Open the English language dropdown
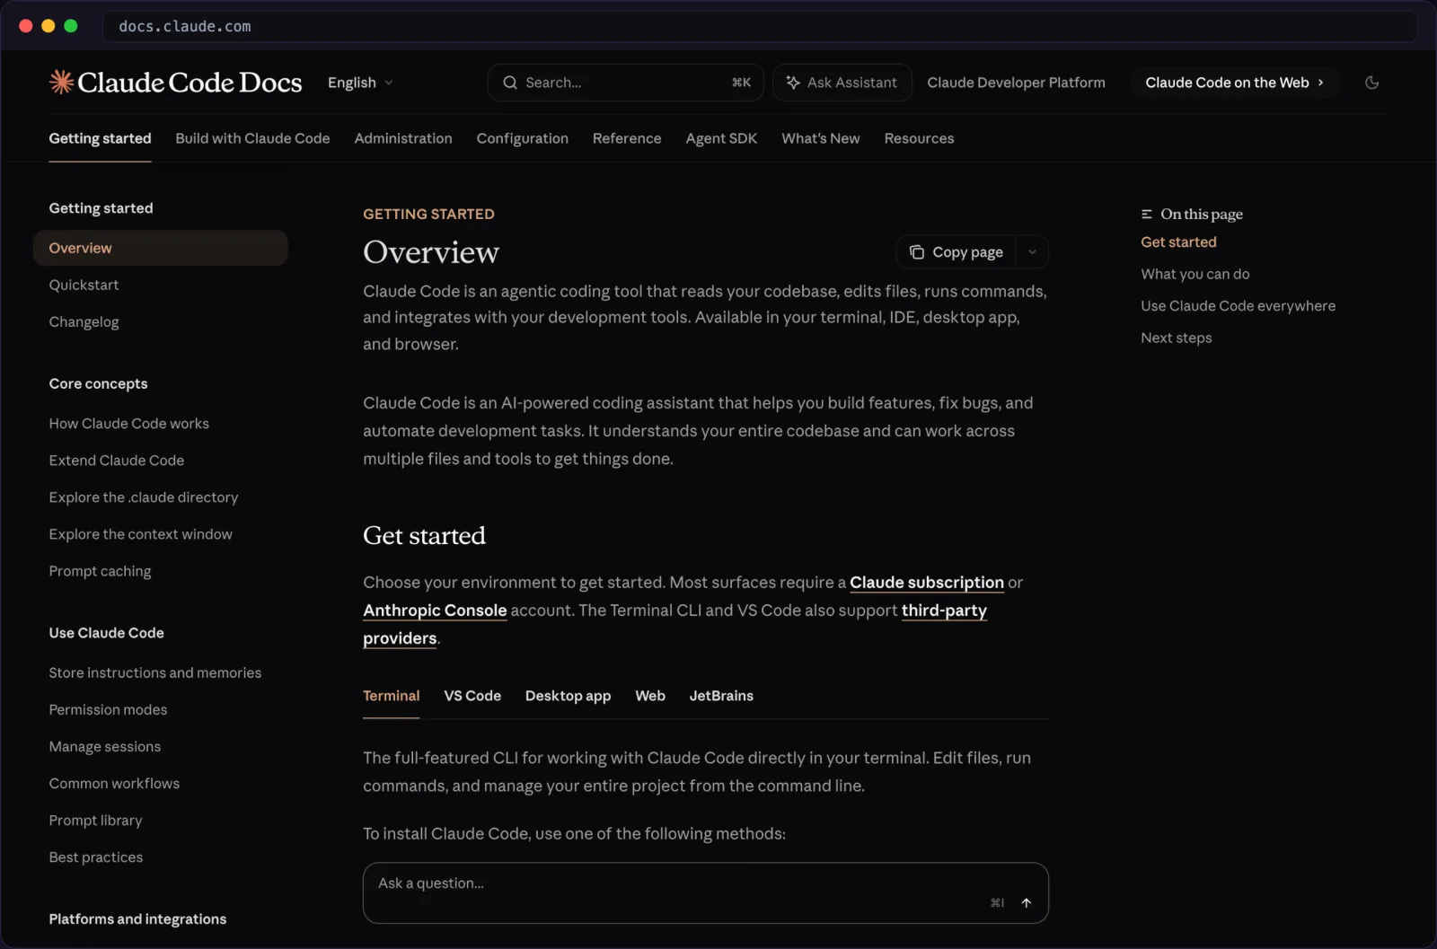Viewport: 1437px width, 949px height. (360, 83)
